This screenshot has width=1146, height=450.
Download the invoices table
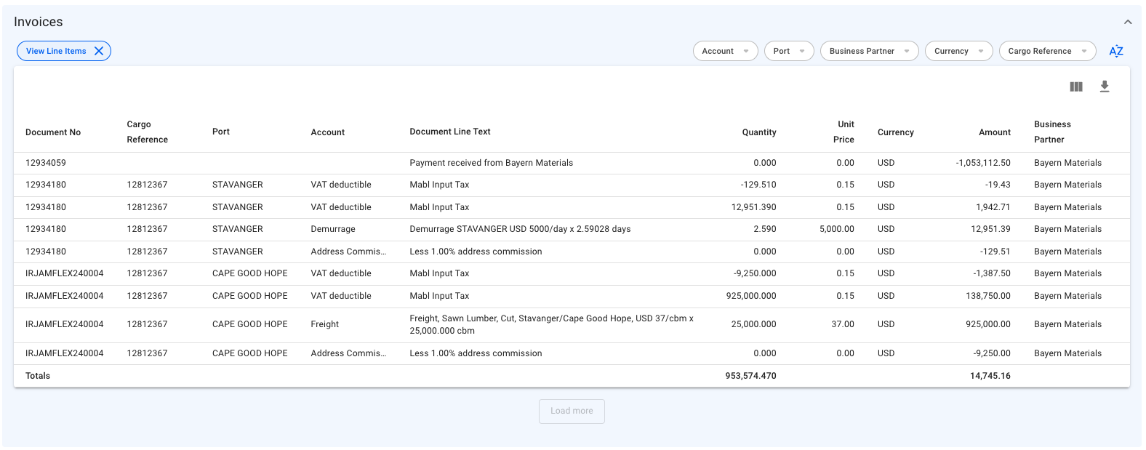pos(1104,87)
